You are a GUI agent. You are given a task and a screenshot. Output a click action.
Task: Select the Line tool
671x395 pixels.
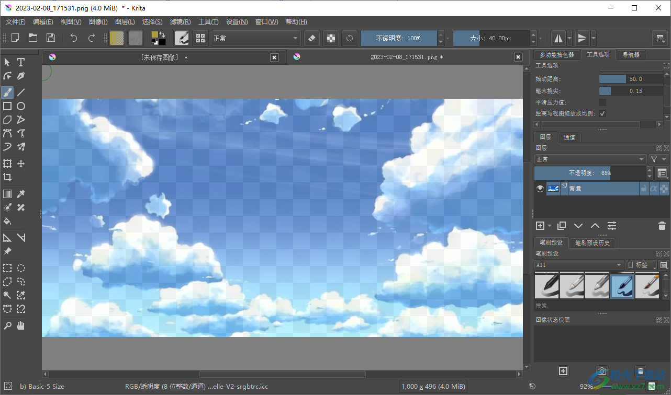[x=21, y=92]
